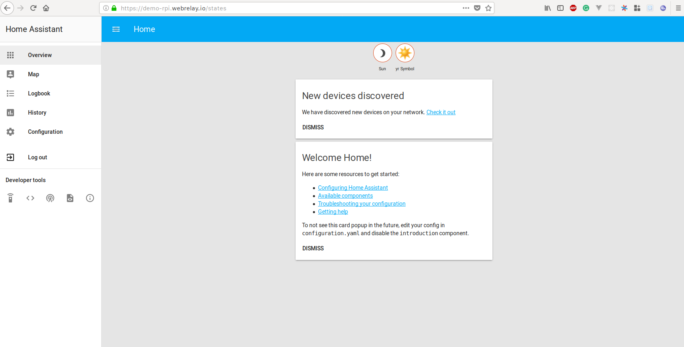Open the Adblock Plus extension
Viewport: 684px width, 347px height.
point(573,8)
